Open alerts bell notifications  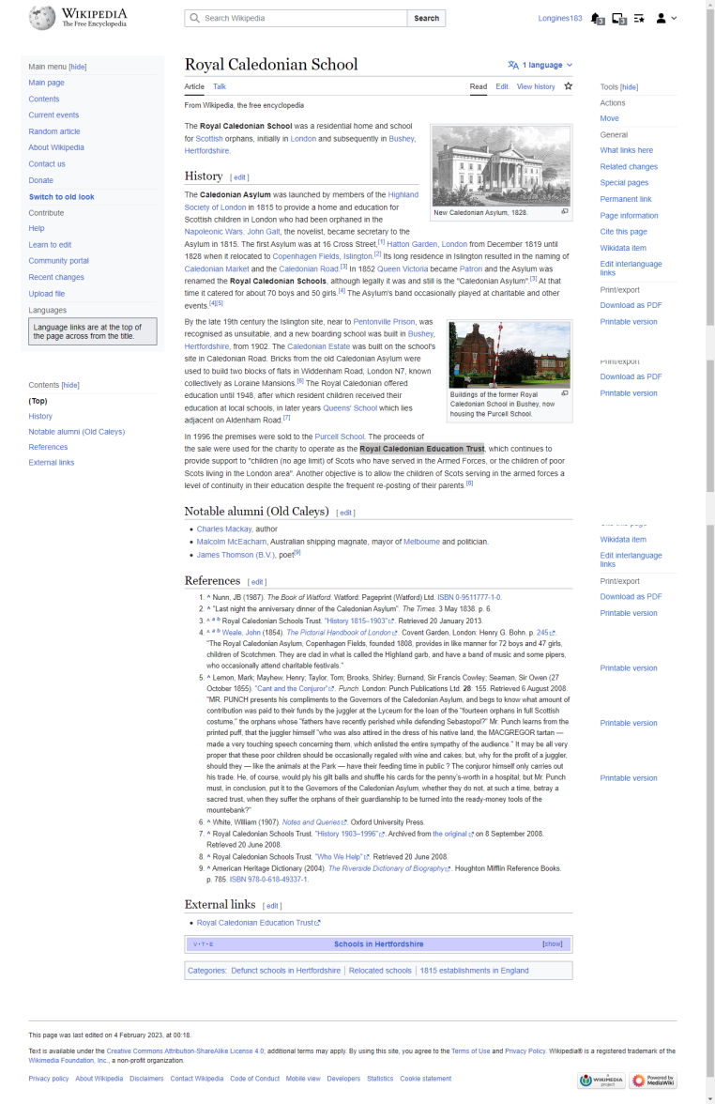[x=597, y=18]
